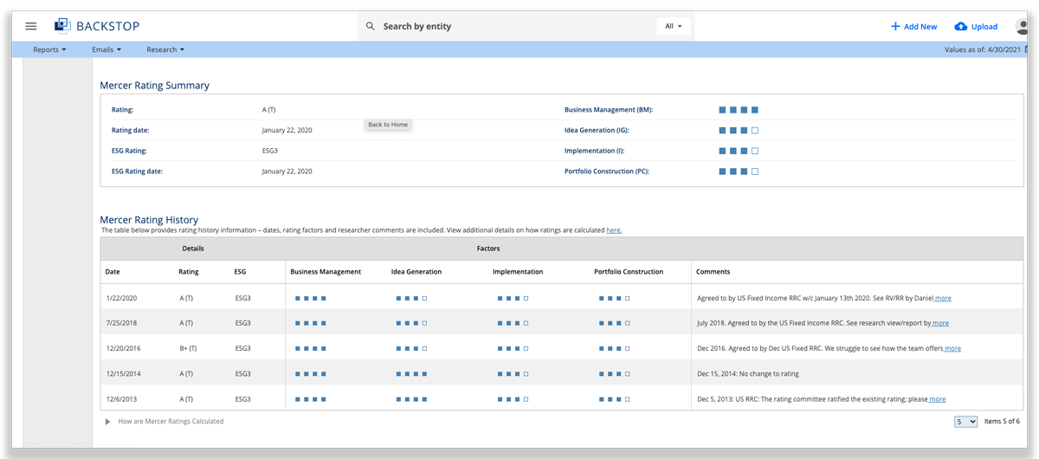
Task: Click the Portfolio Construction squares in 12/20/2016 row
Action: tap(614, 349)
